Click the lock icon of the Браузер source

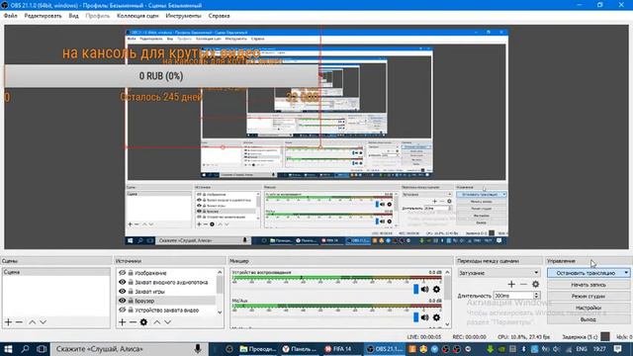tap(131, 301)
